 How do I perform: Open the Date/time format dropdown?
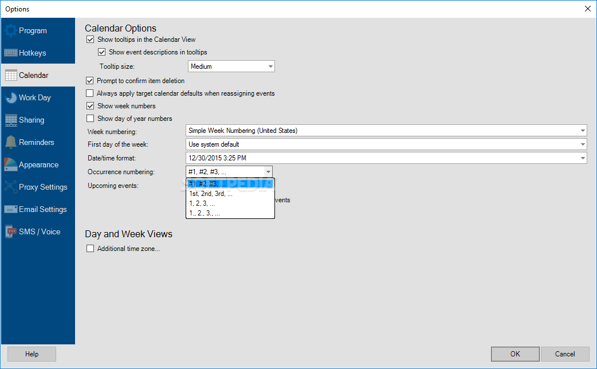(x=386, y=158)
